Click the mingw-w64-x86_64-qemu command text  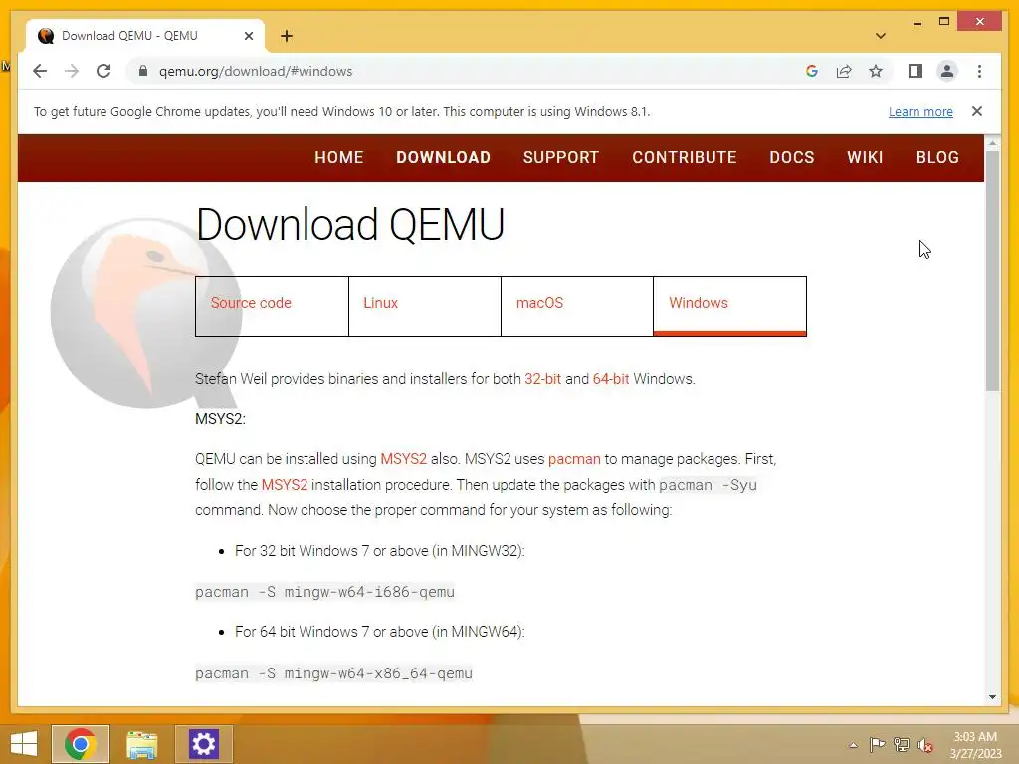point(333,673)
